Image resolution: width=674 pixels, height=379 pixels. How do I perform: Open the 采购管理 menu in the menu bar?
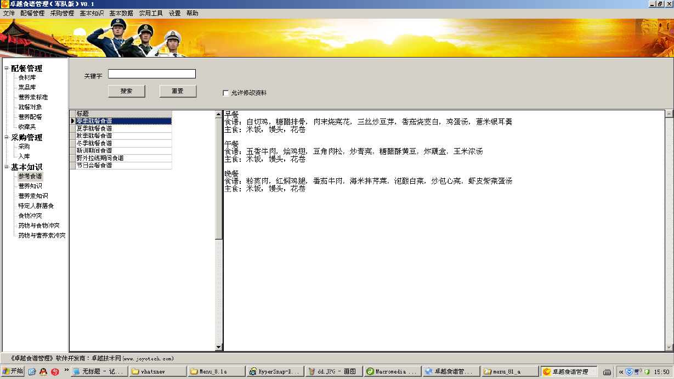pos(62,13)
